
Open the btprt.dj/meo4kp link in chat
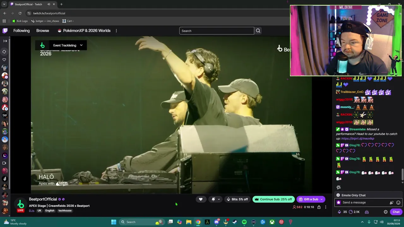(358, 138)
